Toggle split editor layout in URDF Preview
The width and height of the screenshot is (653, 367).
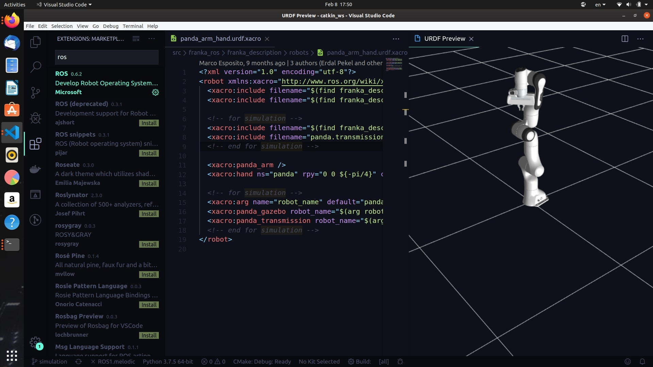coord(625,39)
